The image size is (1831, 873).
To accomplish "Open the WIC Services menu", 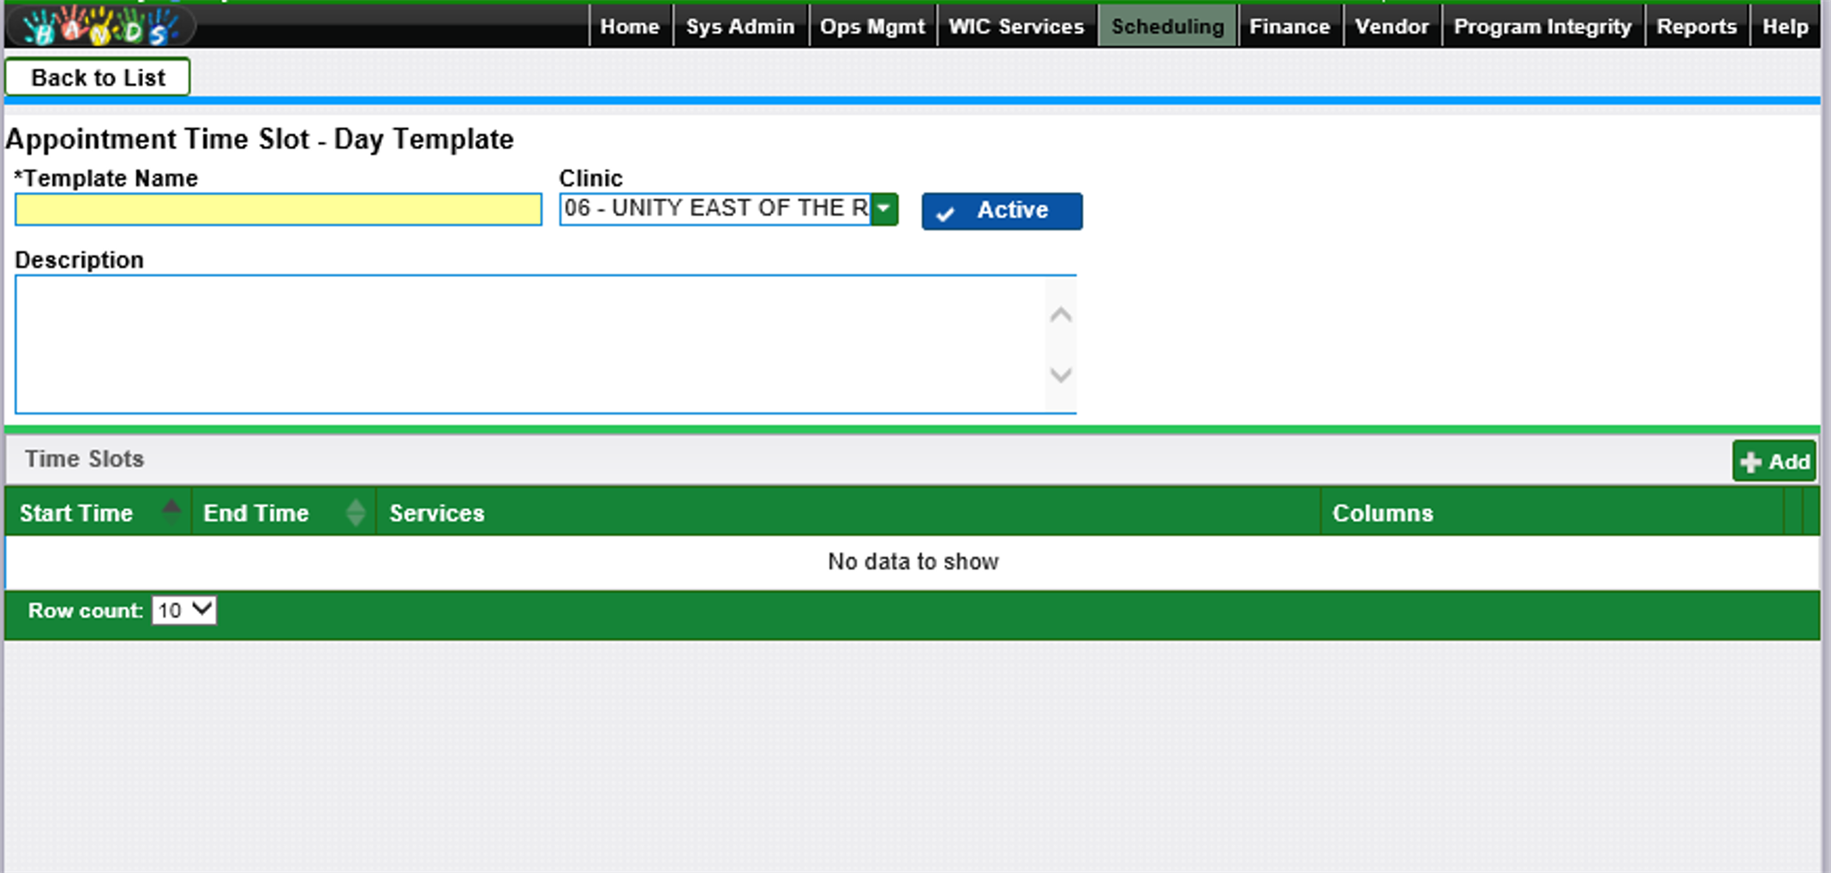I will 1016,27.
